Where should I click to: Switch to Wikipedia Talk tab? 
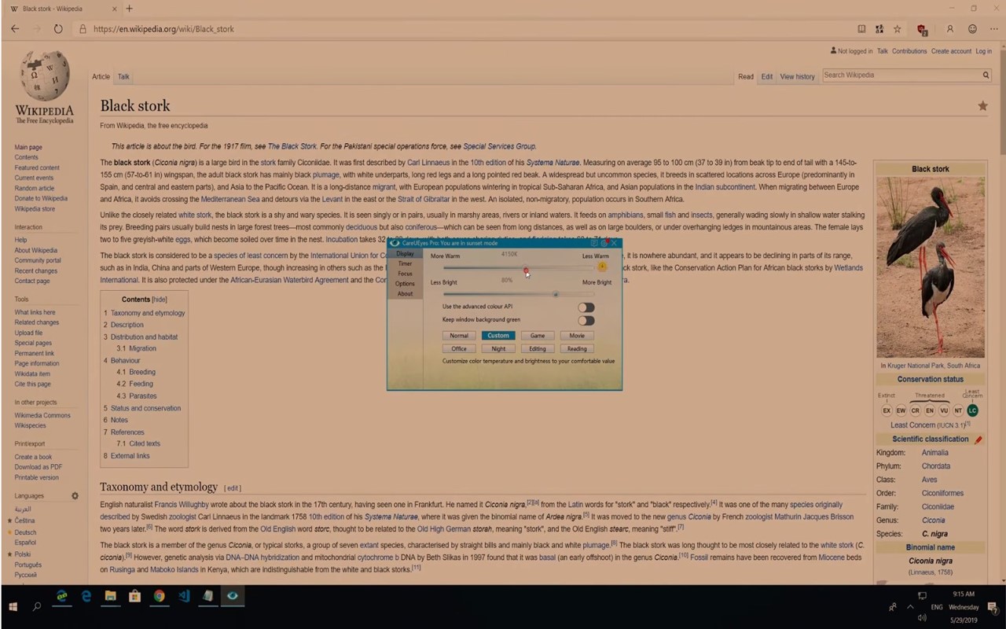pyautogui.click(x=123, y=77)
